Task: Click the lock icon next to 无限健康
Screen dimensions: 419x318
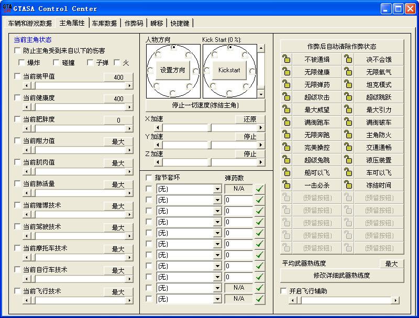Action: 286,72
